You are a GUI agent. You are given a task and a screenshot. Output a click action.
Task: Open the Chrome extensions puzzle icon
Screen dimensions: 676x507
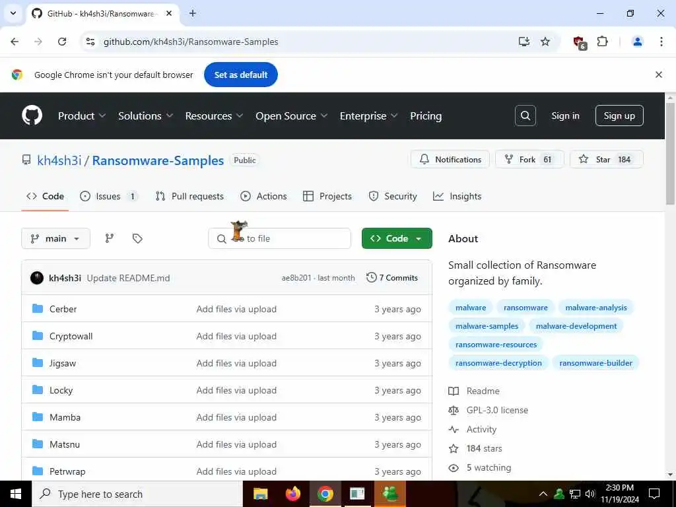click(x=602, y=42)
